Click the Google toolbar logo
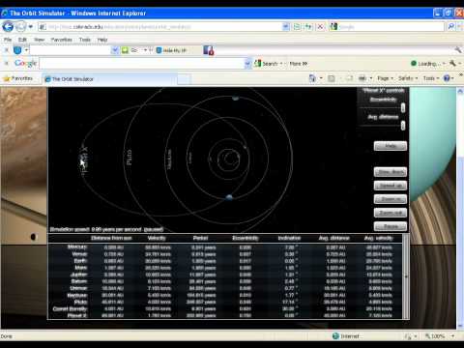The width and height of the screenshot is (464, 348). [25, 63]
